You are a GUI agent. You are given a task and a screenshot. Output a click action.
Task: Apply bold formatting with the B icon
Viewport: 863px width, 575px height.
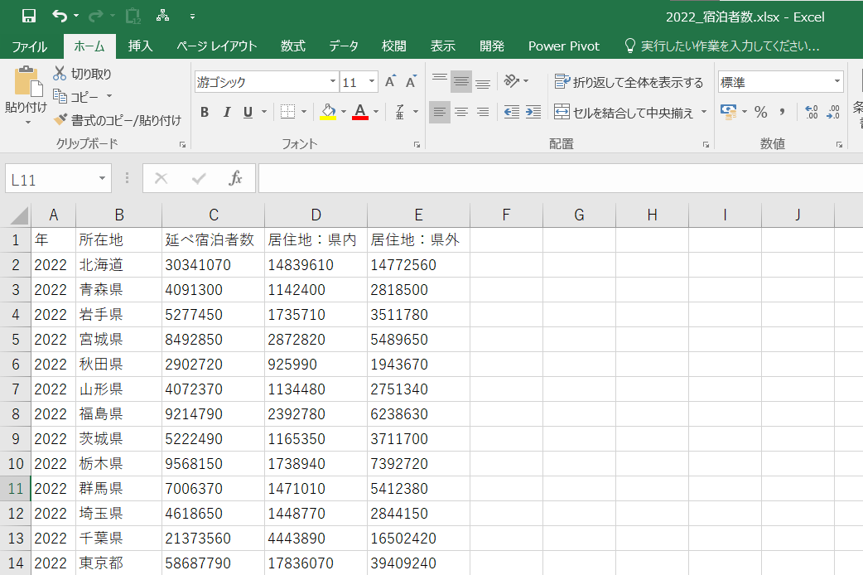pos(205,112)
